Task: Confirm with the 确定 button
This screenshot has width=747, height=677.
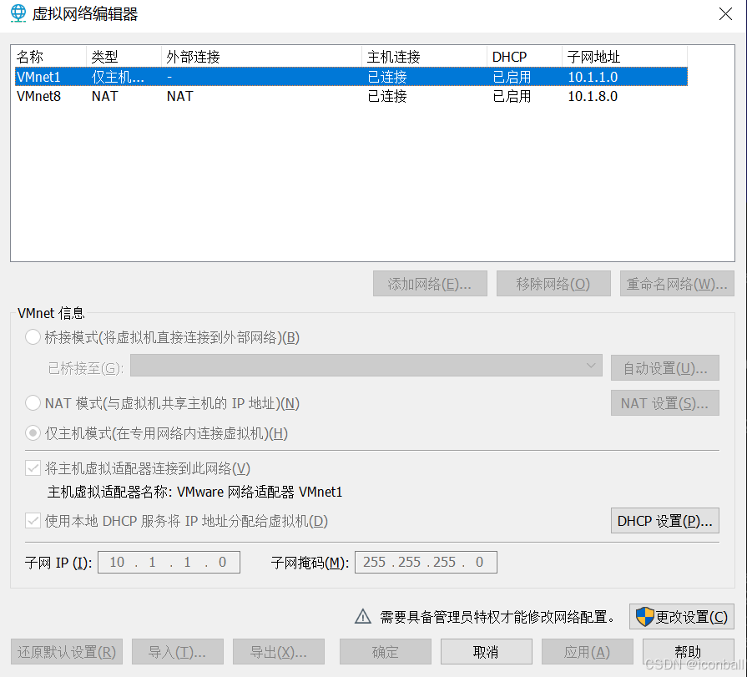Action: click(x=385, y=652)
